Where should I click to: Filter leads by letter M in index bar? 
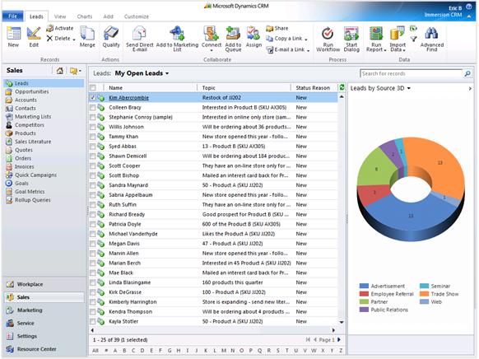point(224,351)
